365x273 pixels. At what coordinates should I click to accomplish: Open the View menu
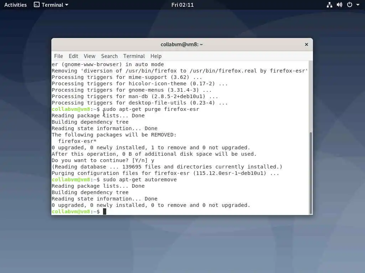click(x=89, y=56)
